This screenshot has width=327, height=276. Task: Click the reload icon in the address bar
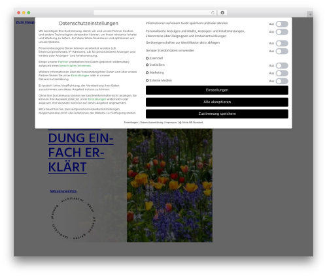point(213,12)
